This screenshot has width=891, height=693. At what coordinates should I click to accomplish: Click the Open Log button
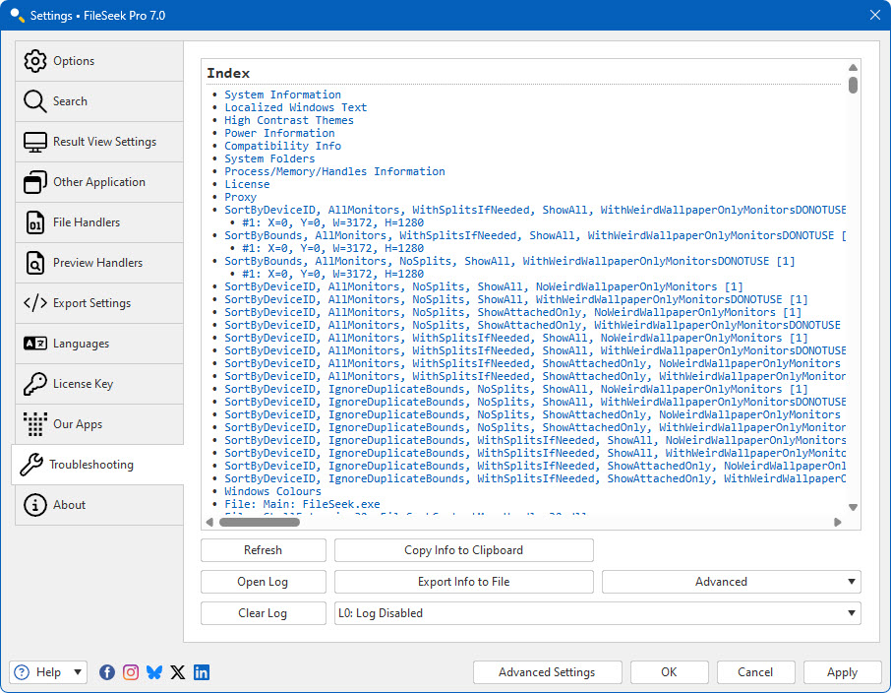coord(264,582)
